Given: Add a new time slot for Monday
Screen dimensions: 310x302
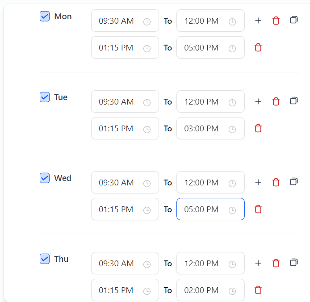Looking at the screenshot, I should [x=258, y=21].
